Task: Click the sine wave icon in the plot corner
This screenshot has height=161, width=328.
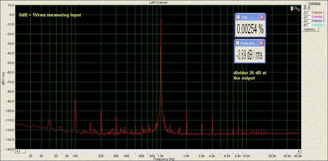Action: point(298,8)
